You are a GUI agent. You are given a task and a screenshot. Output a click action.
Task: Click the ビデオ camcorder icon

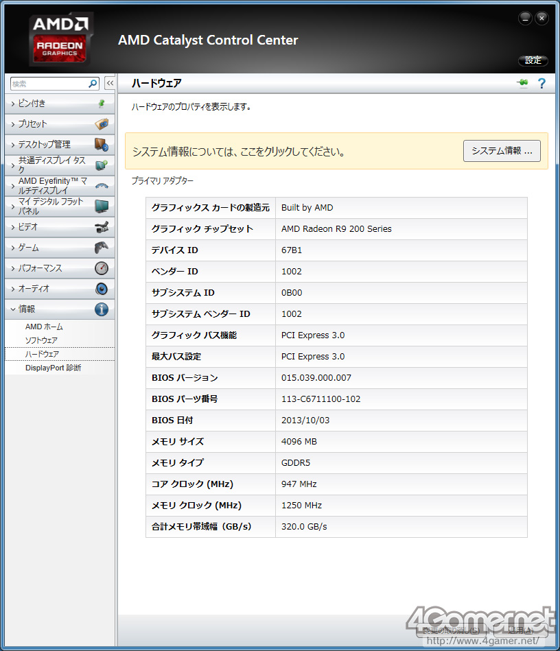pyautogui.click(x=102, y=227)
